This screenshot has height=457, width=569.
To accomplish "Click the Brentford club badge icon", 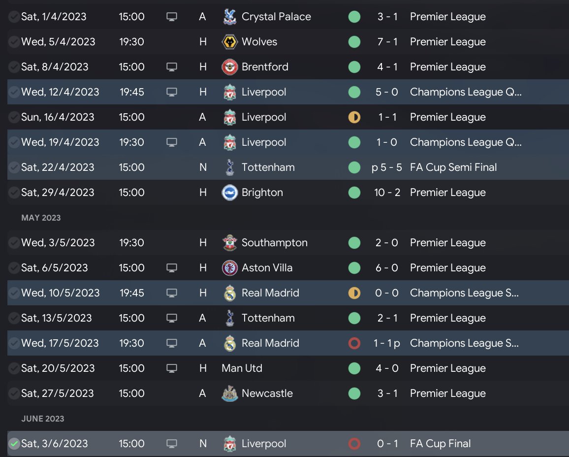I will pyautogui.click(x=230, y=67).
